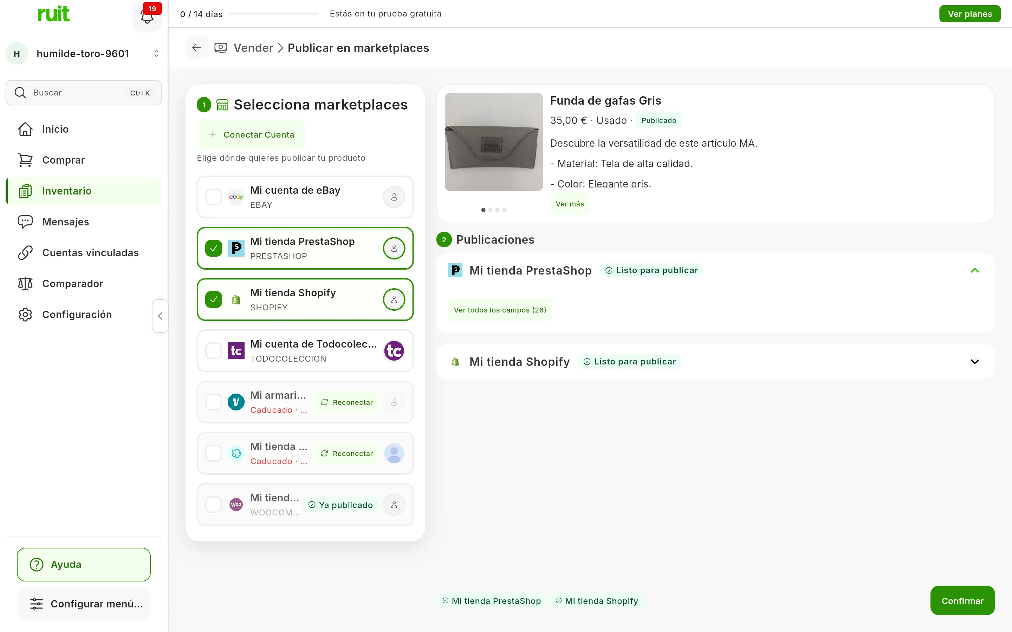Viewport: 1012px width, 632px height.
Task: Check the Todocoleccion account checkbox
Action: (x=213, y=351)
